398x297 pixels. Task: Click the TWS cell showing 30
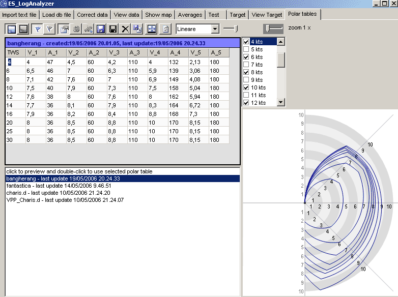[x=15, y=140]
